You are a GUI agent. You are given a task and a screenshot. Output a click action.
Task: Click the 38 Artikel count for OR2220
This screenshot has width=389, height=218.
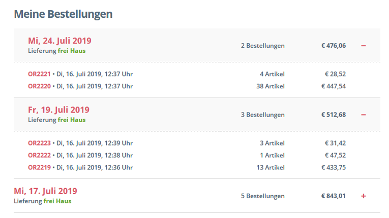[x=271, y=86]
